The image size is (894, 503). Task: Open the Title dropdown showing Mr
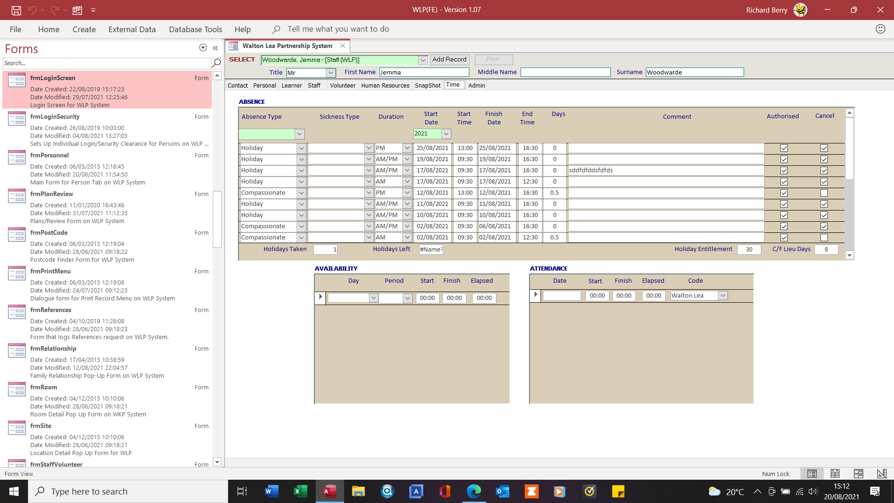331,73
